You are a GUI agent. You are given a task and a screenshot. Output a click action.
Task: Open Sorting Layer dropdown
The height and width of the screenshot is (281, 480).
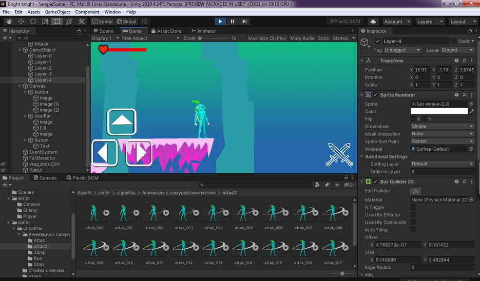click(x=443, y=164)
